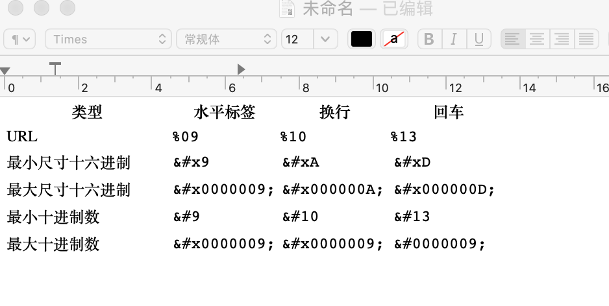Viewport: 609px width, 306px height.
Task: Click the &#xD cell
Action: click(412, 162)
